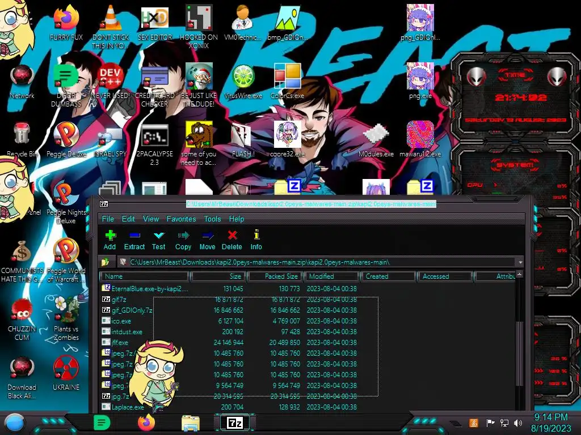Open the FLASH ! desktop icon
581x435 pixels.
[x=243, y=140]
